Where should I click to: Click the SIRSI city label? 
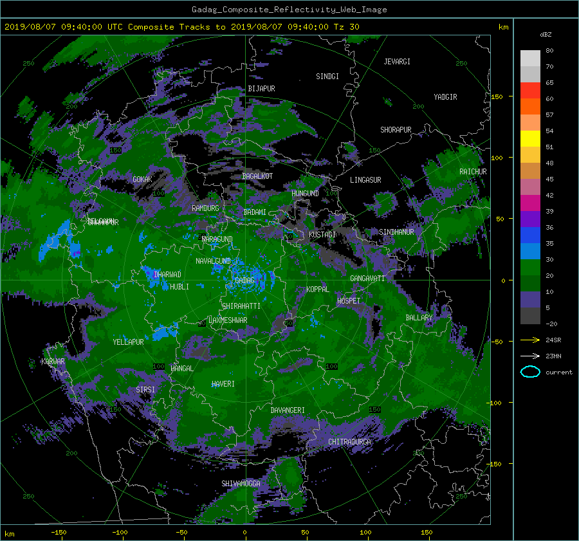tap(145, 390)
